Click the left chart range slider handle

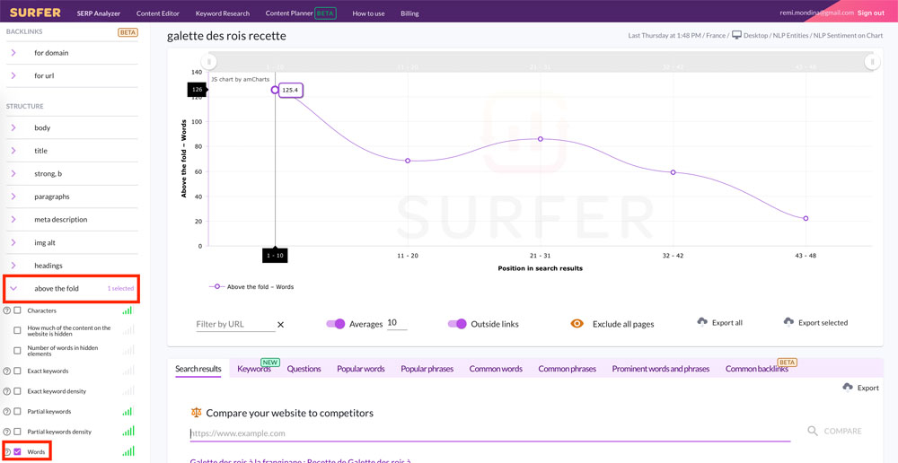209,61
